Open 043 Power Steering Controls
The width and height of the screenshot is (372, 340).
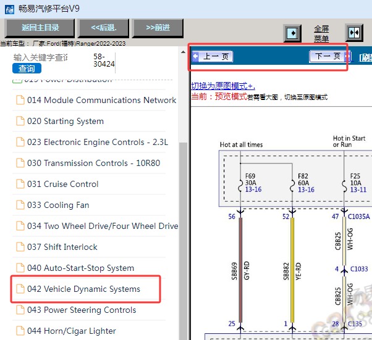[x=82, y=310]
